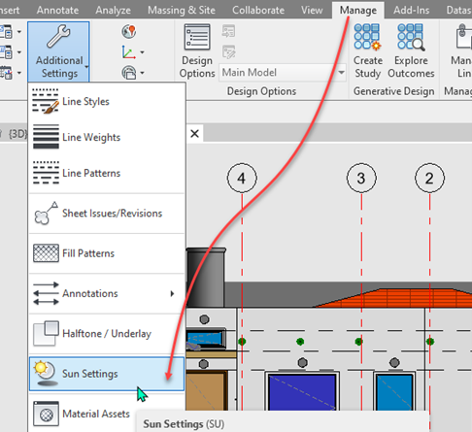
Task: Choose Line Weights from the menu
Action: point(107,137)
